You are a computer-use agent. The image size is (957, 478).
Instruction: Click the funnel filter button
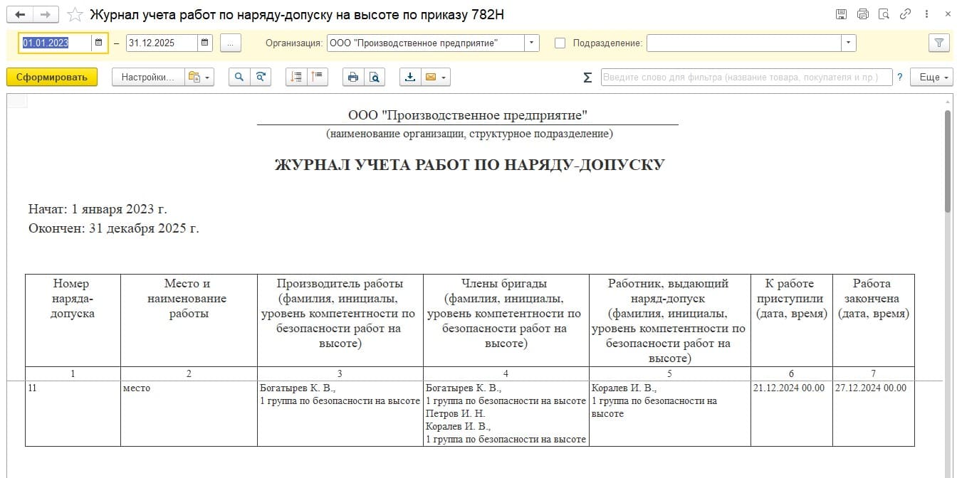coord(938,43)
